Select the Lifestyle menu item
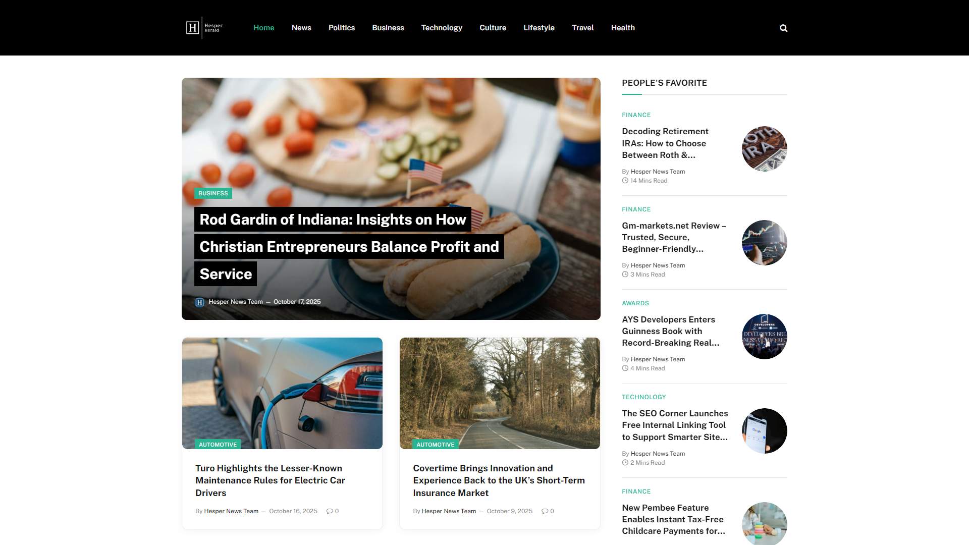The image size is (969, 545). pos(539,28)
